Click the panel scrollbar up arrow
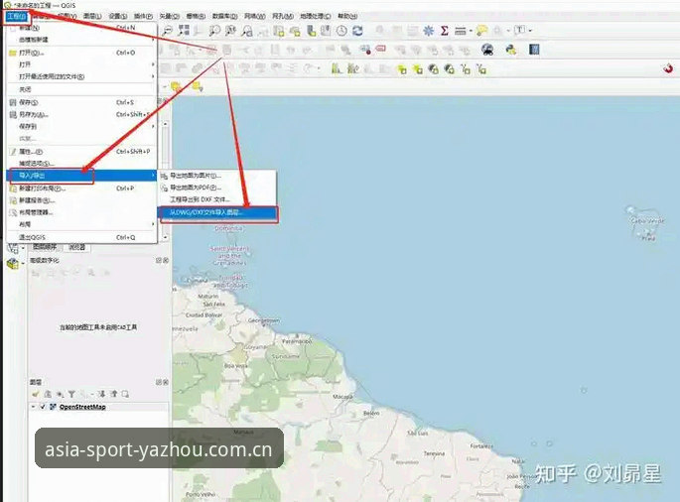The image size is (680, 502). click(165, 124)
